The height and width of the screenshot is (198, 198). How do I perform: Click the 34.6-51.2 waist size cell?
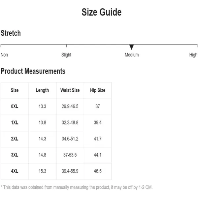(x=70, y=139)
